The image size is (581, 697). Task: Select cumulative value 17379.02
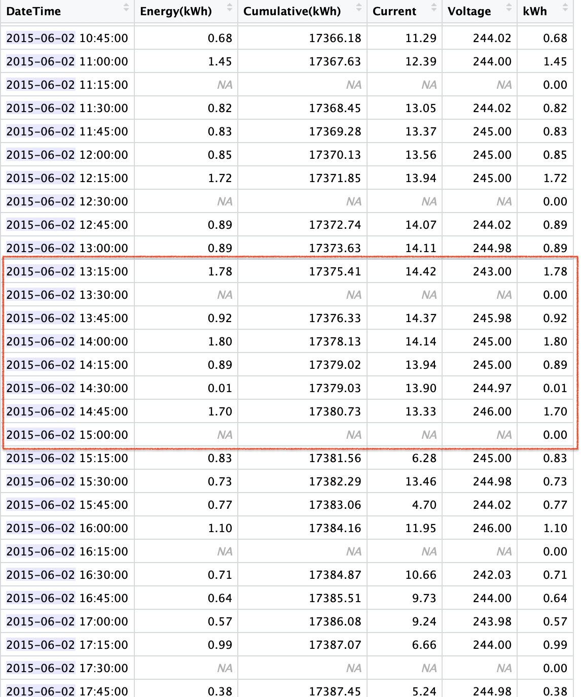click(x=335, y=365)
